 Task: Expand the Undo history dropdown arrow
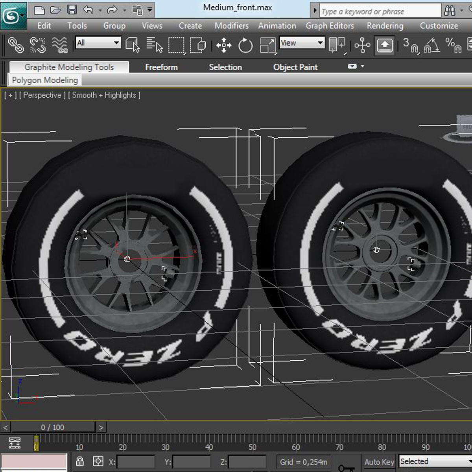point(100,10)
